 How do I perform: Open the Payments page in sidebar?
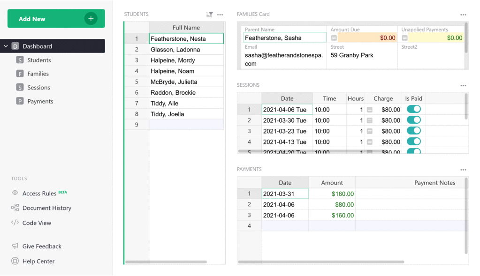(40, 101)
